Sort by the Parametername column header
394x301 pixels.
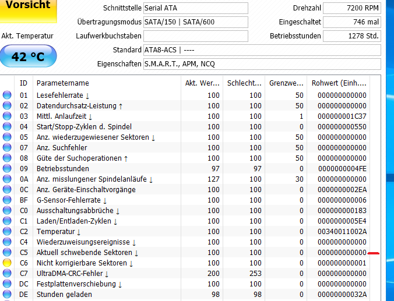(107, 83)
